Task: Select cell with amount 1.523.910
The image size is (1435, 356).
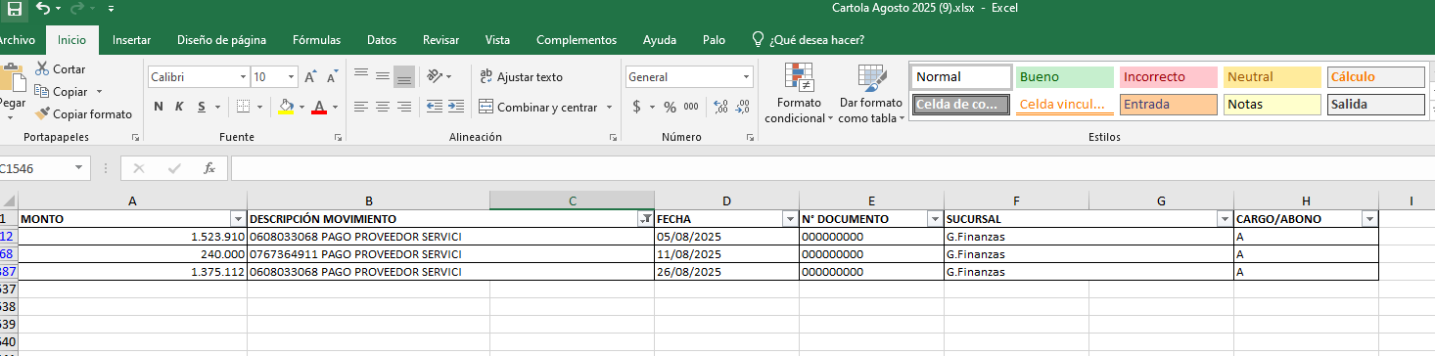Action: 133,237
